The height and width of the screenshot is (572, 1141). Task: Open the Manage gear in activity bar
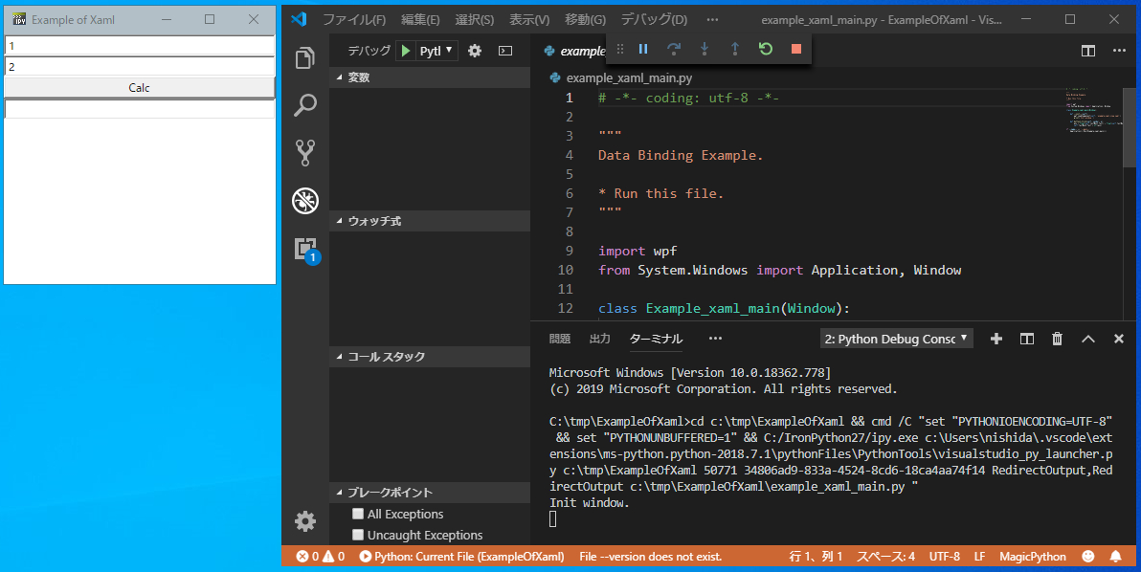point(305,521)
